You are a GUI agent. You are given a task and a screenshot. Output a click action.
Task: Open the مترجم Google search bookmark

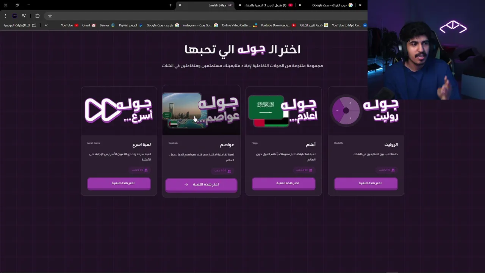click(163, 25)
